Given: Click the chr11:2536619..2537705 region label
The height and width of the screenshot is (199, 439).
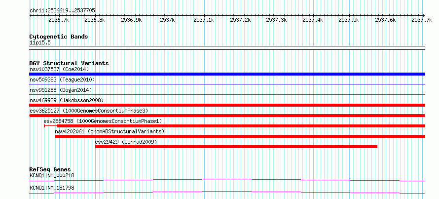Looking at the screenshot, I should point(62,11).
